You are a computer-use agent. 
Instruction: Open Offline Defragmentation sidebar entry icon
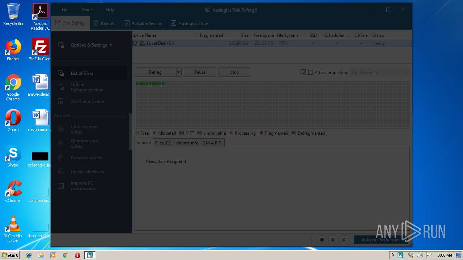(61, 87)
